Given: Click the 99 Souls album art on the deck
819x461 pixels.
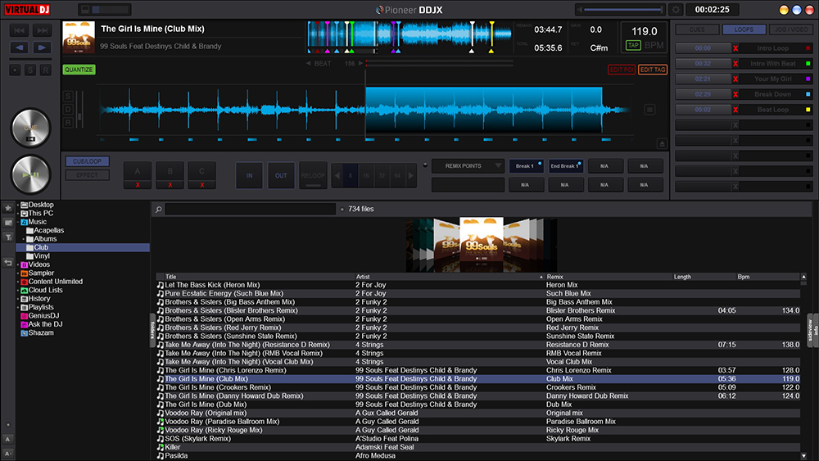Looking at the screenshot, I should pos(79,37).
